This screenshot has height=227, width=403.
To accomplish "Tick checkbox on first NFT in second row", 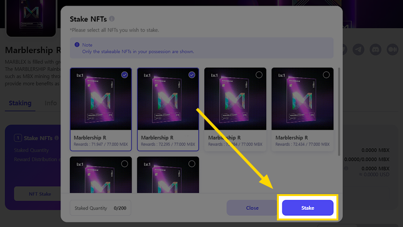I will coord(125,164).
